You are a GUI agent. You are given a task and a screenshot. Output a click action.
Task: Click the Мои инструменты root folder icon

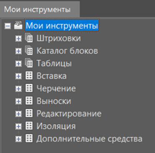pyautogui.click(x=18, y=25)
